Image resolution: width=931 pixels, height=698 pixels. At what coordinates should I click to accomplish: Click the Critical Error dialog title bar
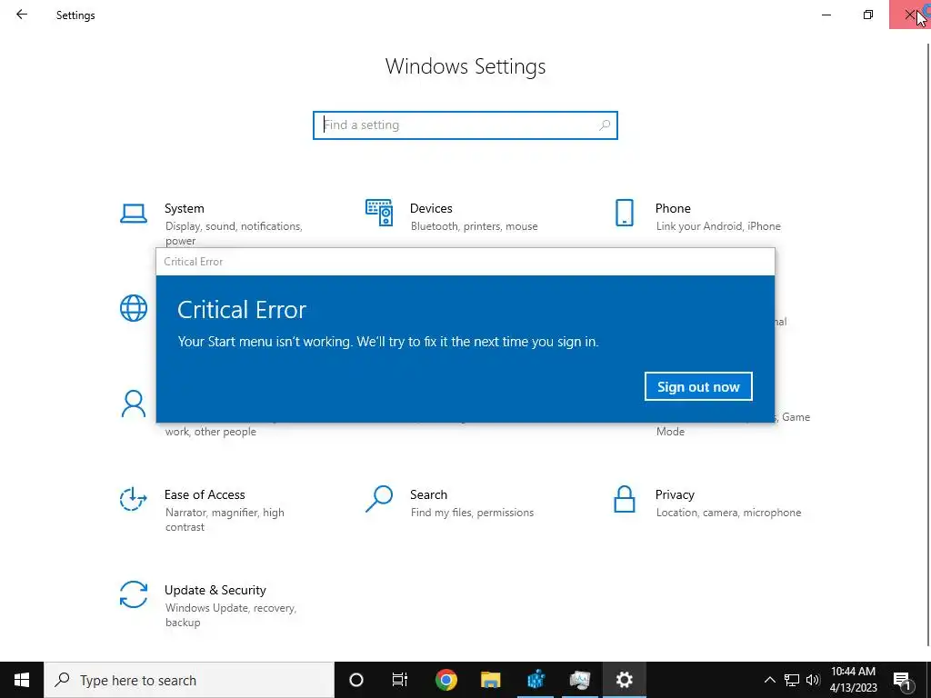point(465,262)
